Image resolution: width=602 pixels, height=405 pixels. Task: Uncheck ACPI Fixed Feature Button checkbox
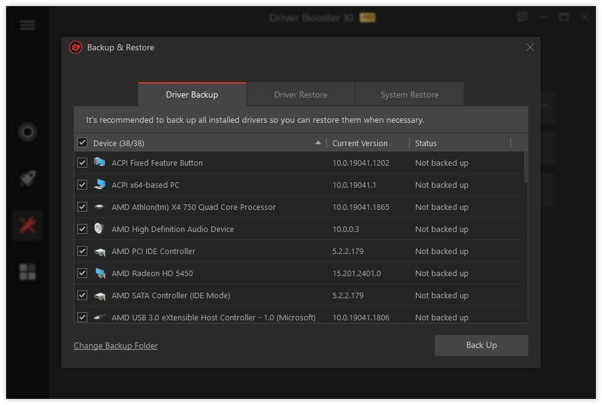click(x=82, y=163)
